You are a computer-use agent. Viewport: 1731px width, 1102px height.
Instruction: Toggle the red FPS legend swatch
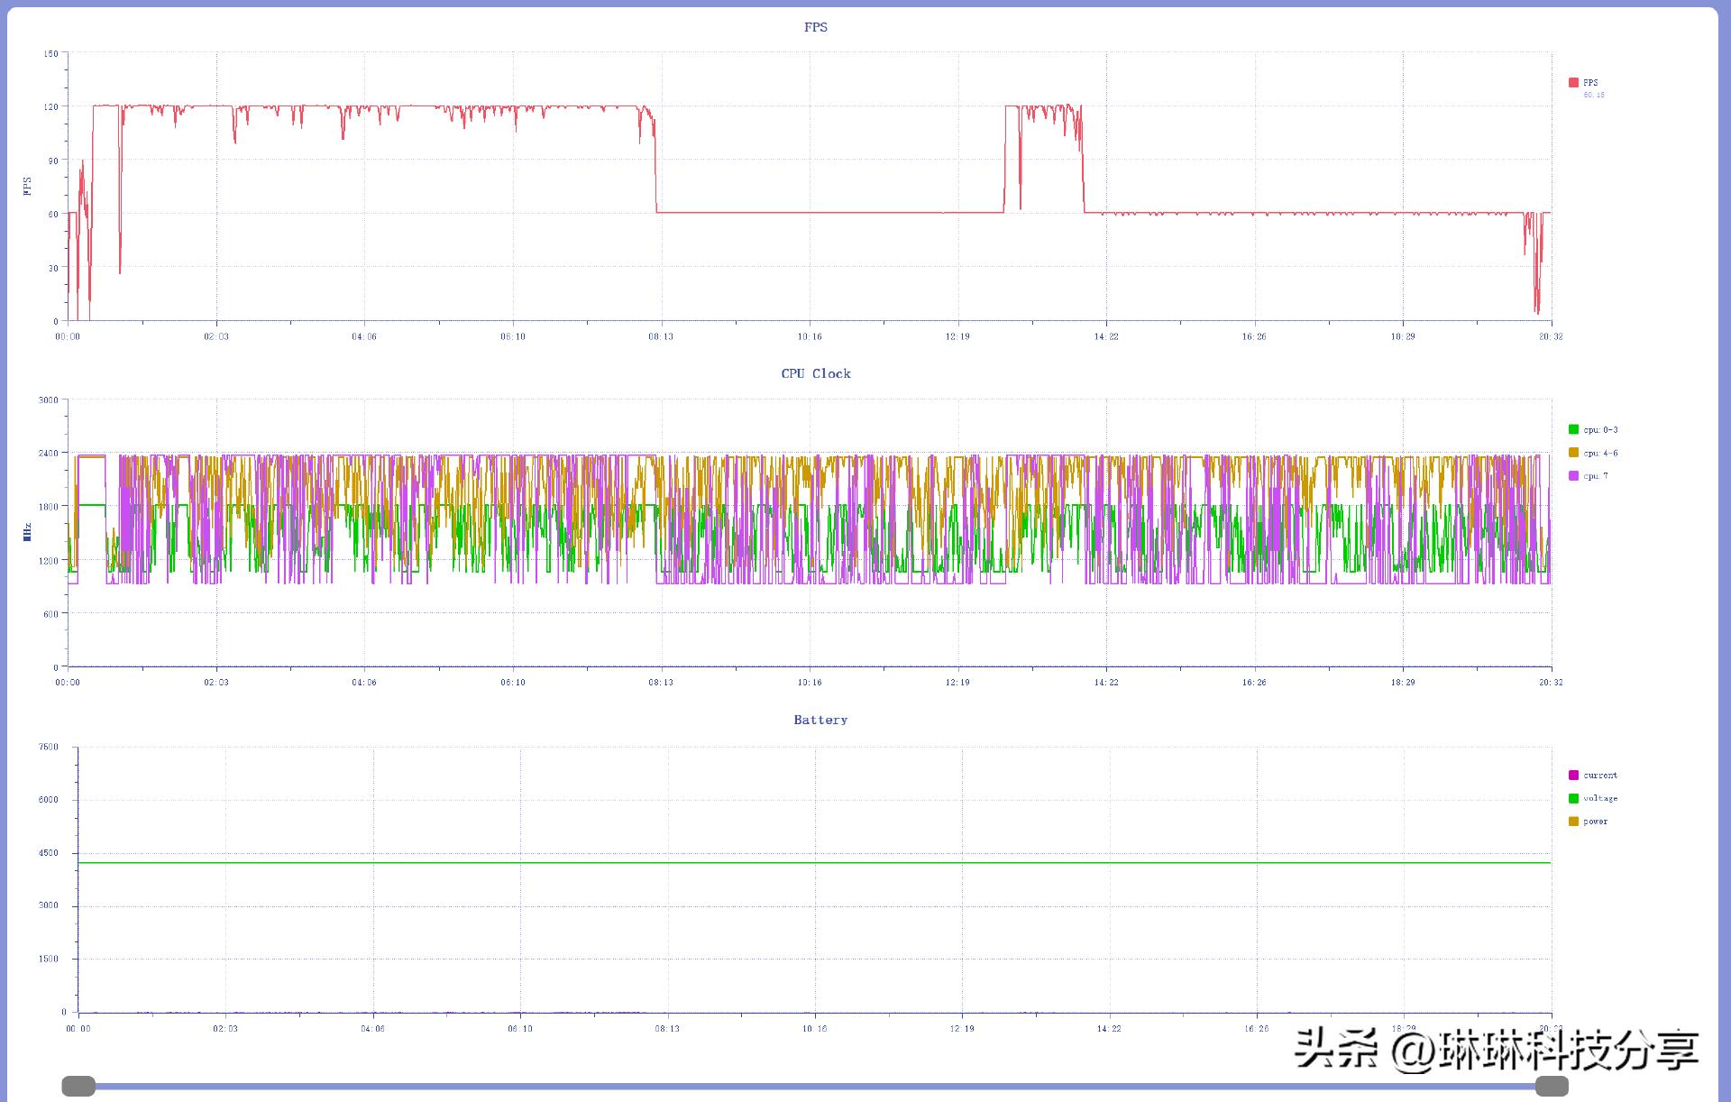1573,82
